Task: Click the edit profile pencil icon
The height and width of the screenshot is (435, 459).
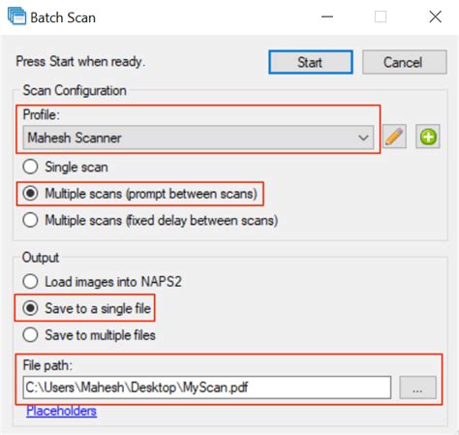Action: 394,137
